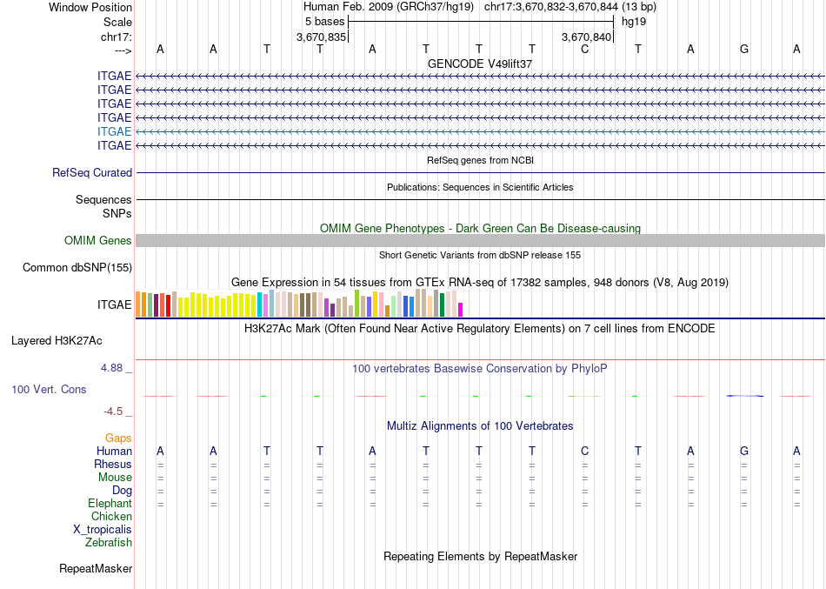Click the hg19 label beside the scale bar
Screen dimensions: 826x589
pyautogui.click(x=634, y=22)
